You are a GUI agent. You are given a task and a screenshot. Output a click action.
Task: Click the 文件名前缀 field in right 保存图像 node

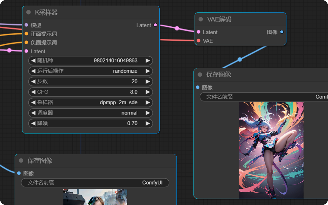point(264,97)
